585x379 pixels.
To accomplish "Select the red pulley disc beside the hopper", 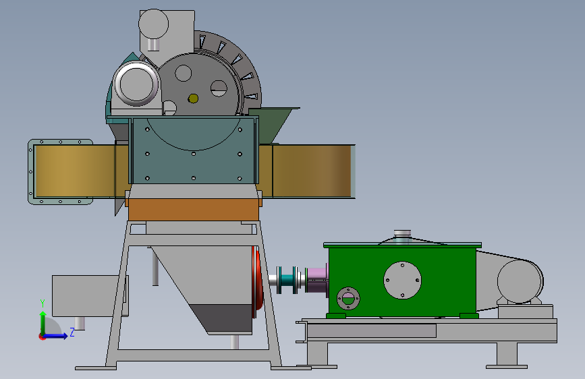I will click(x=257, y=283).
